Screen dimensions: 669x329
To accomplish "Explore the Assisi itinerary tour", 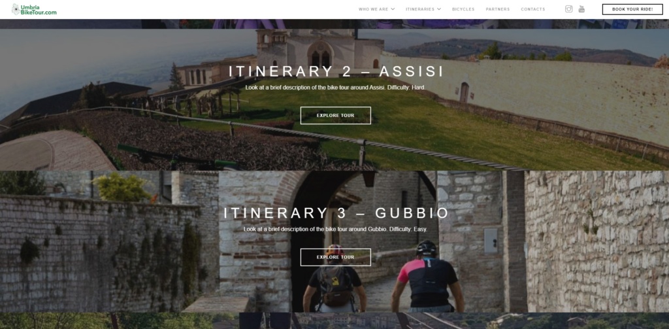I will coord(336,115).
